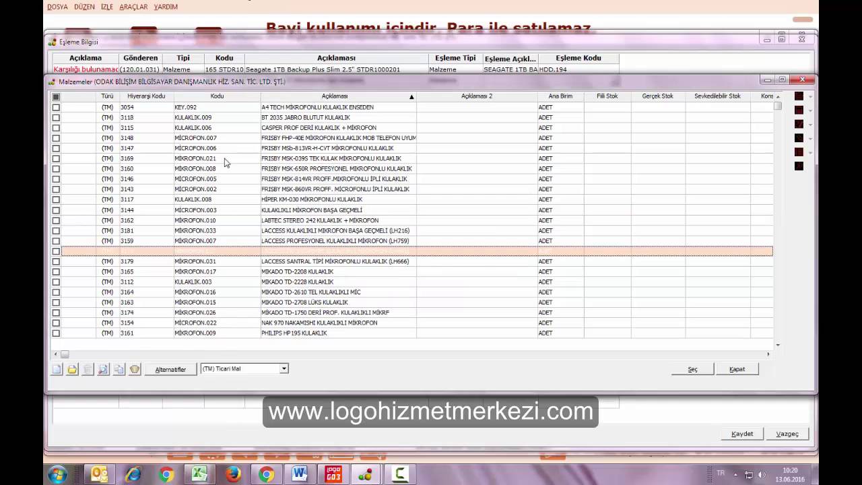This screenshot has height=485, width=862.
Task: Tick checkbox for LABTEC STEREO 242 row
Action: 56,220
